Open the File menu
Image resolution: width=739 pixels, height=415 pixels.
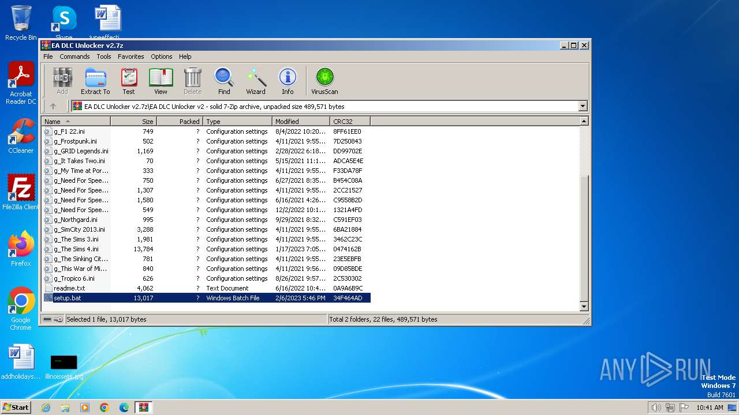tap(48, 56)
